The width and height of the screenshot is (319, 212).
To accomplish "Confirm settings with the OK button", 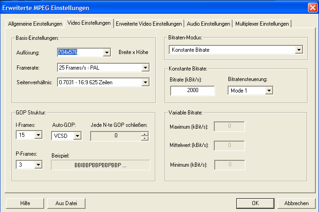I will [255, 203].
